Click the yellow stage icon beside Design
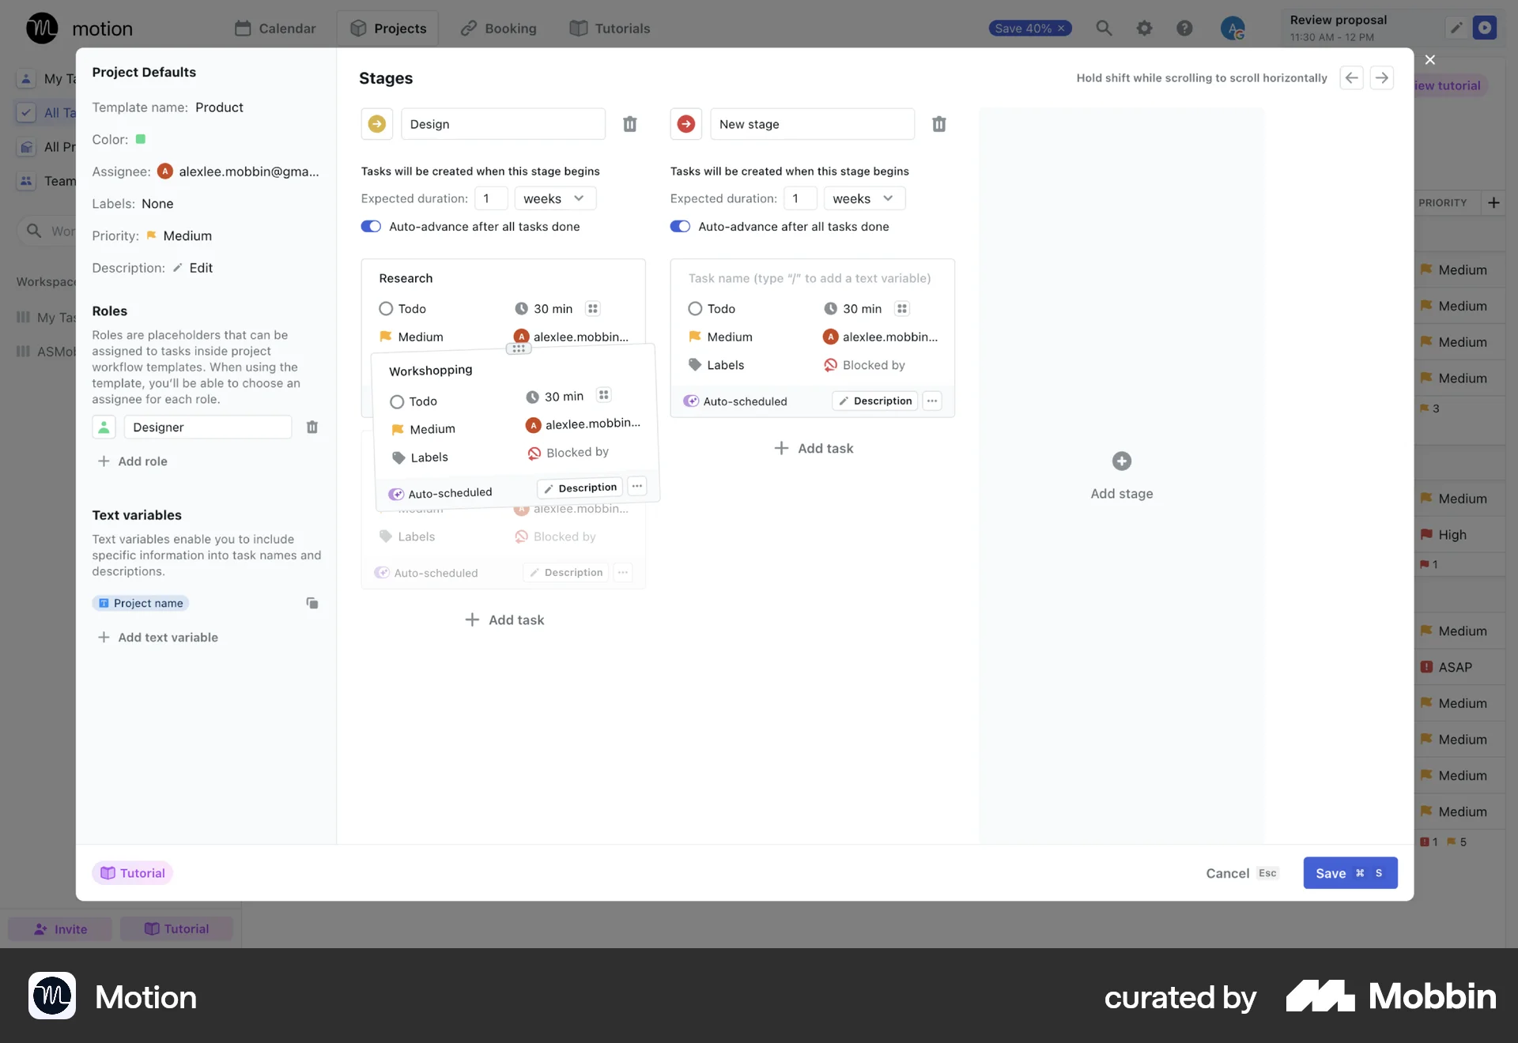 coord(376,124)
